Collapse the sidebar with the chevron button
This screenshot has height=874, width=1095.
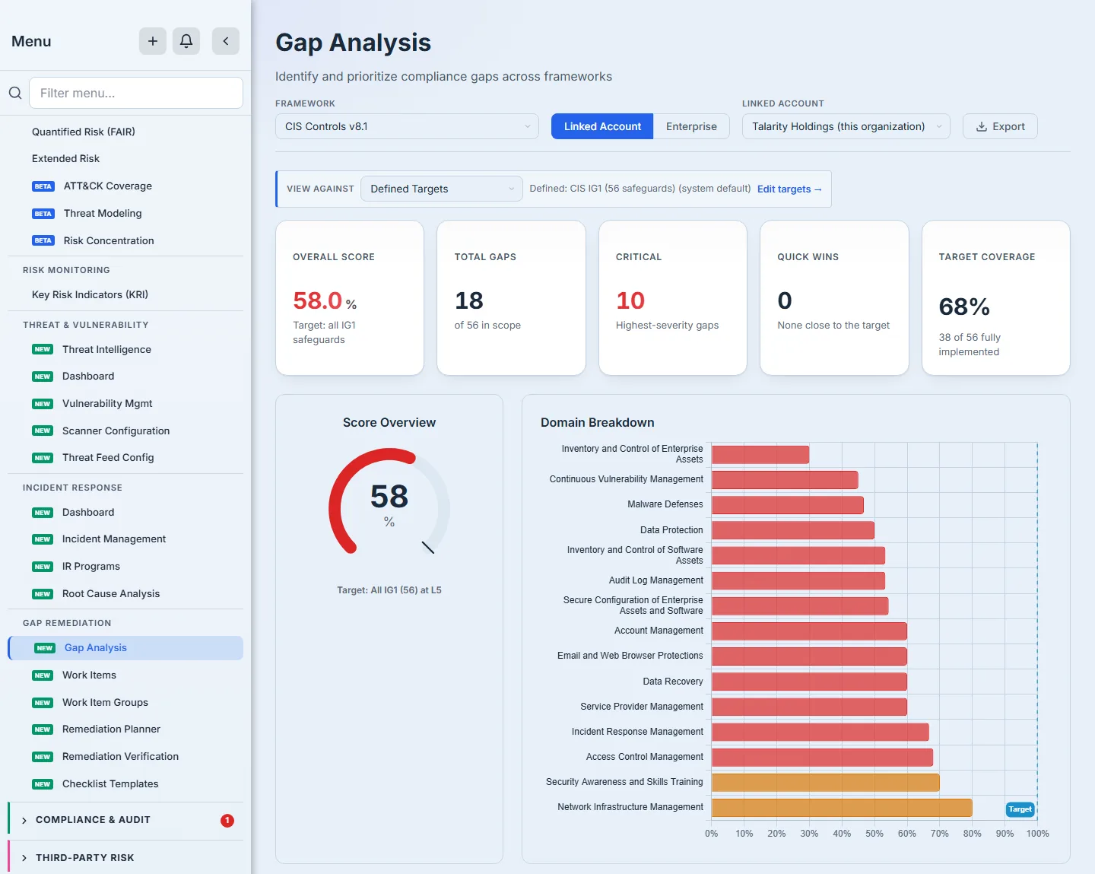coord(226,41)
